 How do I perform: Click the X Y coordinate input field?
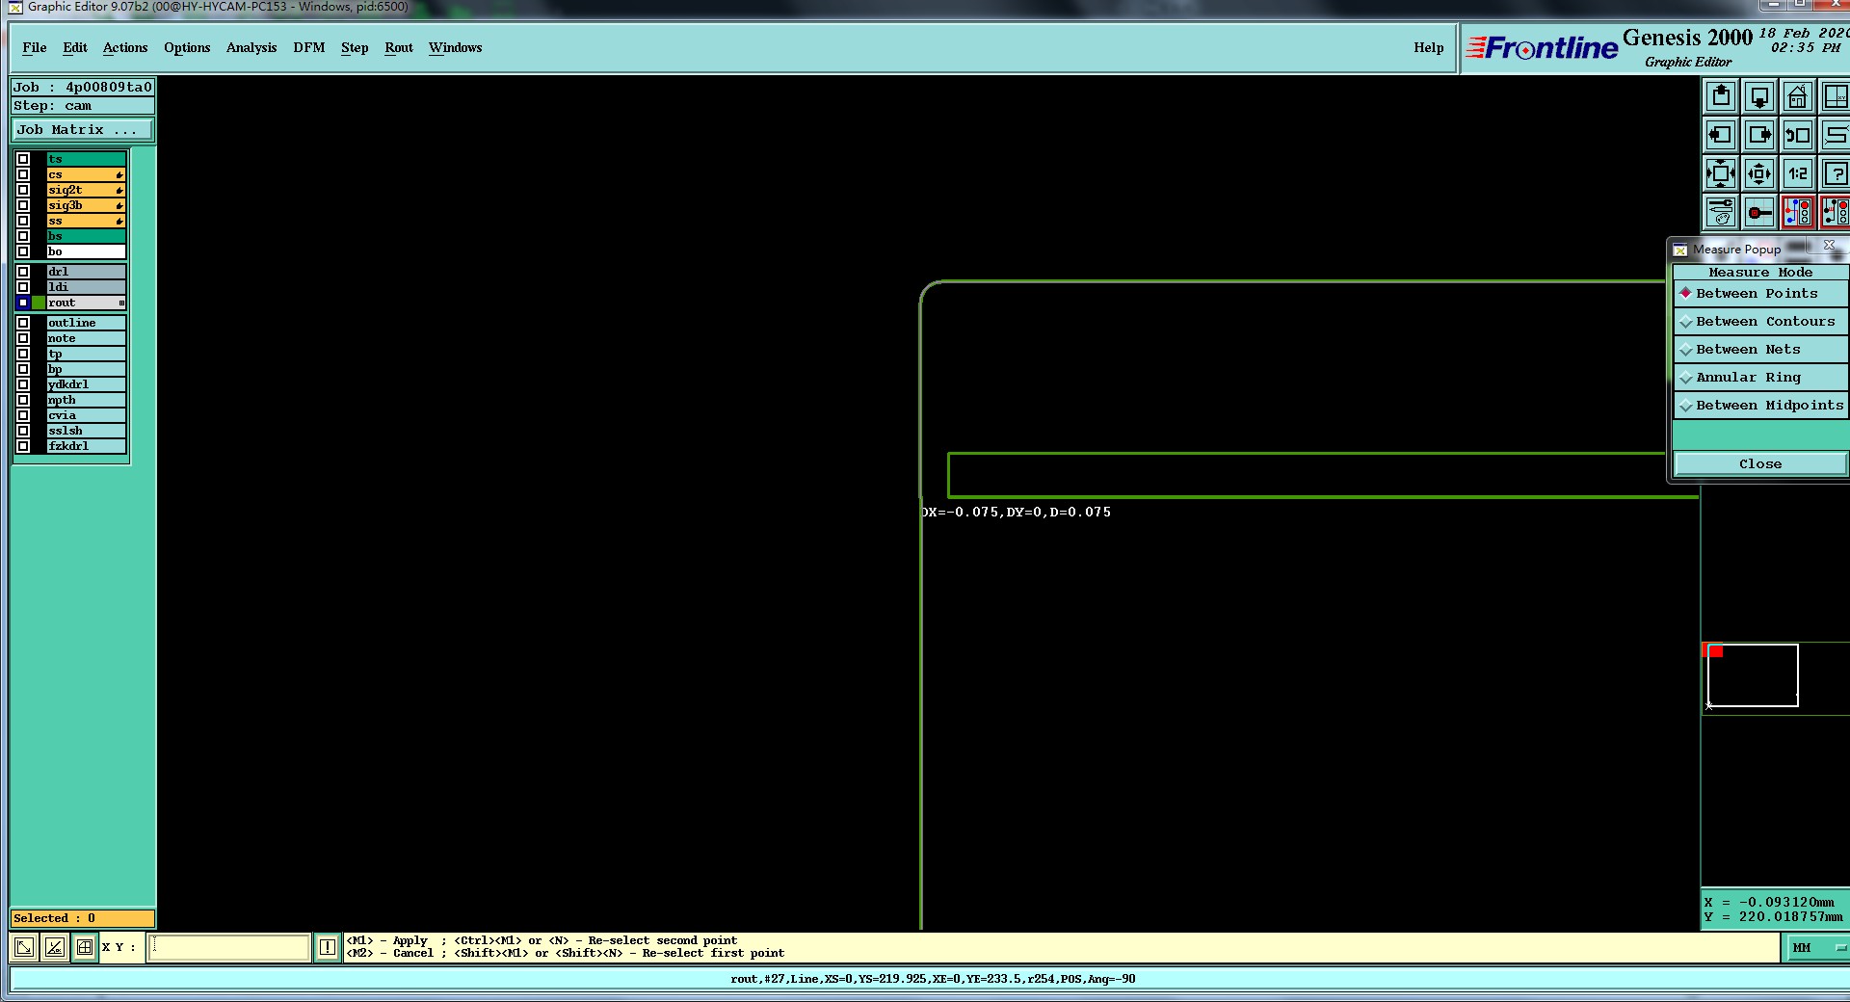[x=229, y=947]
